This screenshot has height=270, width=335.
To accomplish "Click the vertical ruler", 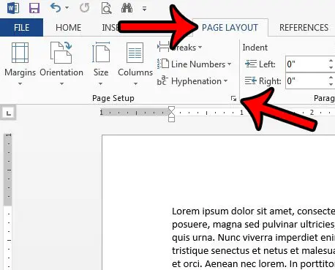I will (x=8, y=201).
